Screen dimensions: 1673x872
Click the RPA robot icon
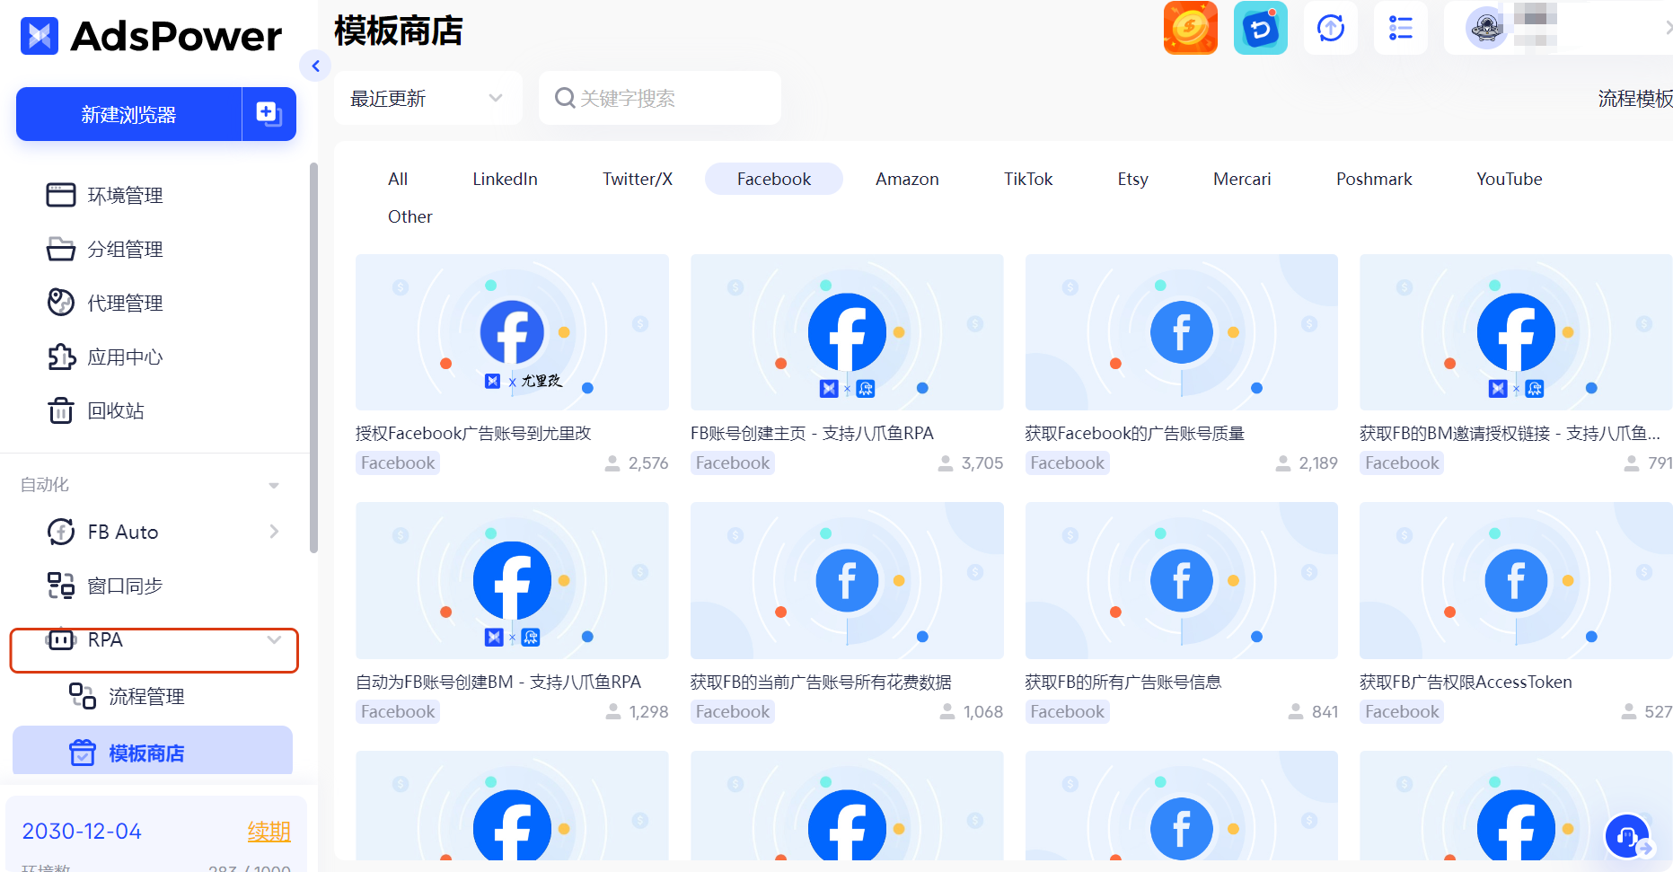click(61, 639)
